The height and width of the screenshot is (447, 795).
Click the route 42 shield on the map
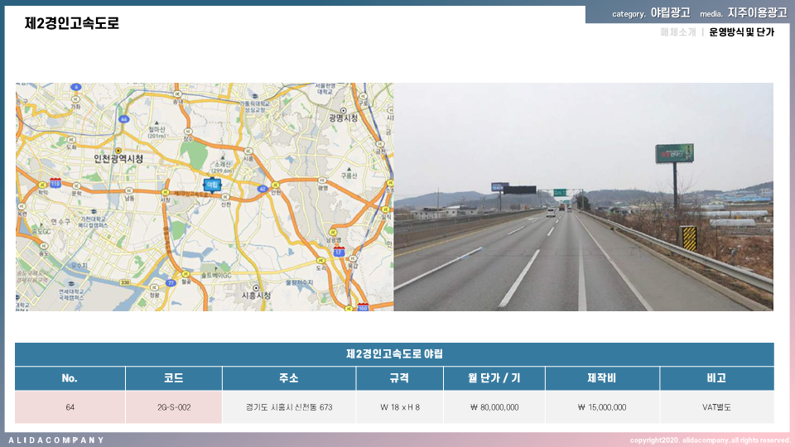pyautogui.click(x=263, y=188)
